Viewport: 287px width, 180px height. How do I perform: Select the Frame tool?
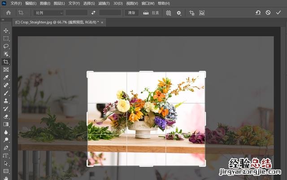point(6,70)
